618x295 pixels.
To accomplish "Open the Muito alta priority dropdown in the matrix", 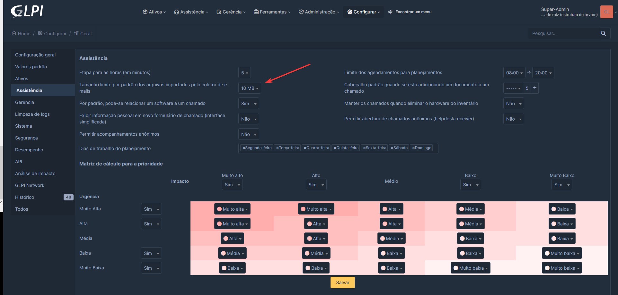I will click(x=232, y=209).
